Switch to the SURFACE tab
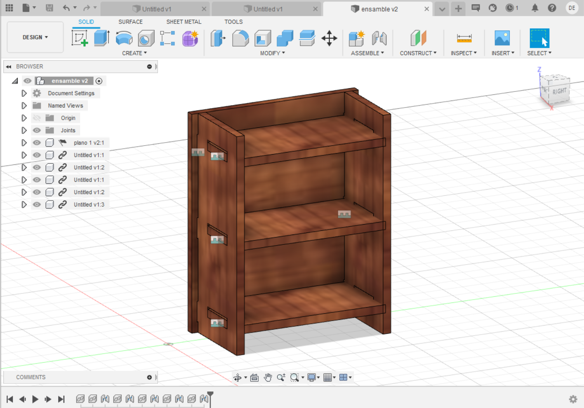Viewport: 584px width, 408px height. click(130, 22)
